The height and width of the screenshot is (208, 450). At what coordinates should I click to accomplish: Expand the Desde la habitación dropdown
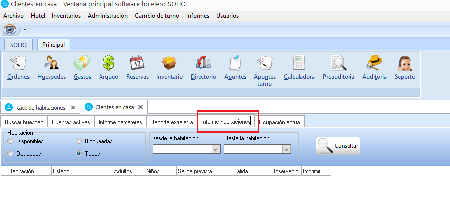(x=215, y=149)
